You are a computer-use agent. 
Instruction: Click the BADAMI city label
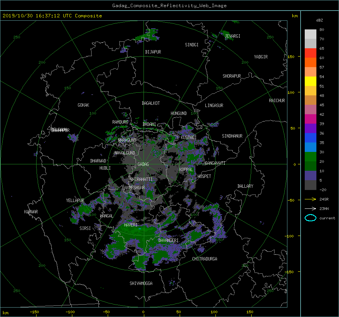coord(149,124)
